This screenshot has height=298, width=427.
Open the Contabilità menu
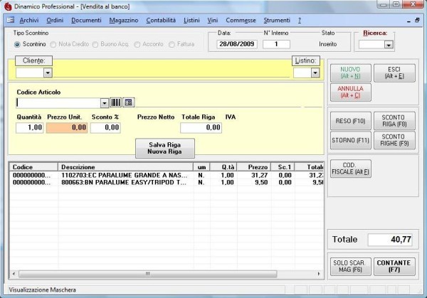click(161, 21)
